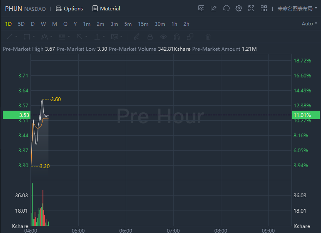Open the Material document view
The image size is (321, 233).
coord(106,9)
